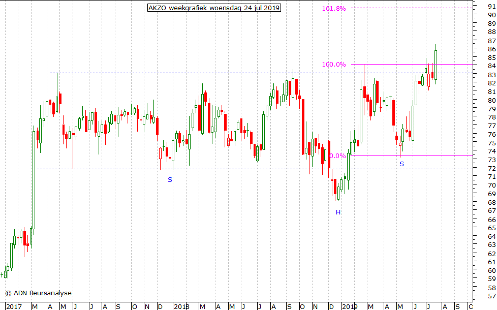This screenshot has height=310, width=497.
Task: Click the lower blue dotted support line at 72
Action: (254, 169)
